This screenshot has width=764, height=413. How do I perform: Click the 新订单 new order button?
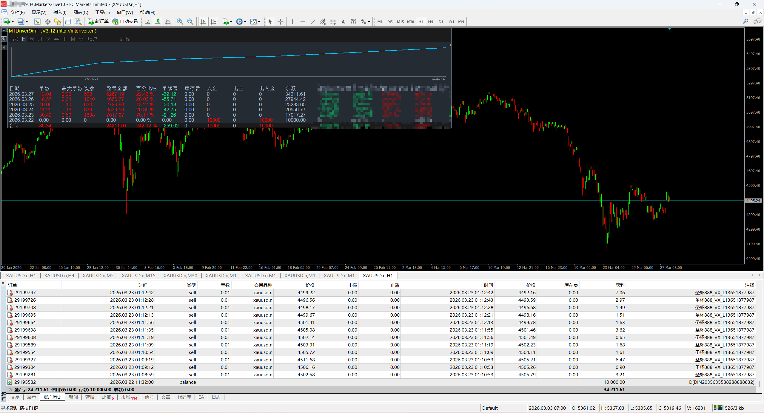coord(98,21)
